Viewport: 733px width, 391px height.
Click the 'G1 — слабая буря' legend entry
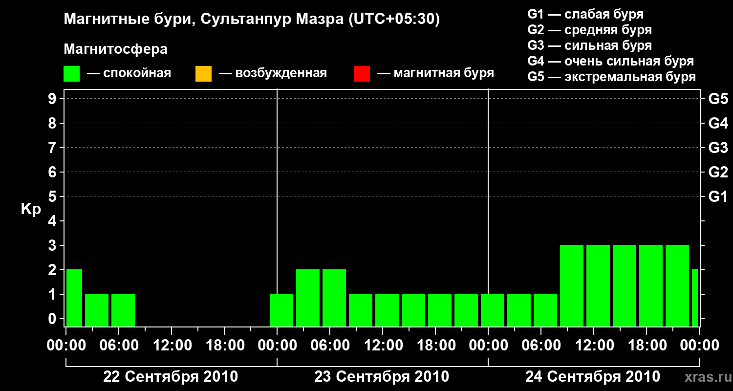point(585,14)
